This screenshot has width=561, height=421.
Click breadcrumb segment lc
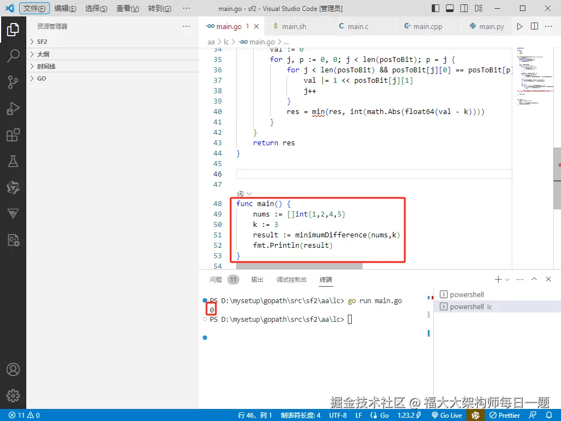click(226, 42)
